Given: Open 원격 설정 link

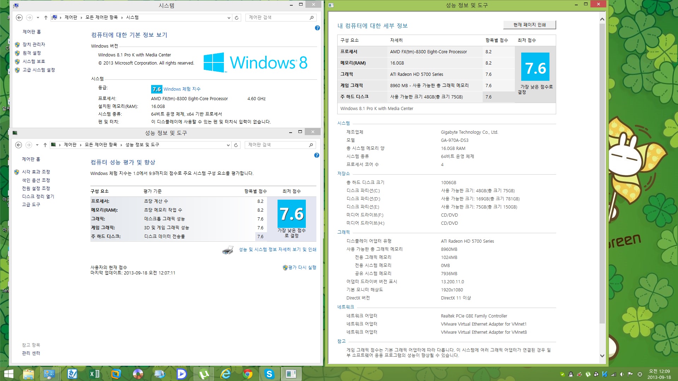Looking at the screenshot, I should tap(32, 53).
